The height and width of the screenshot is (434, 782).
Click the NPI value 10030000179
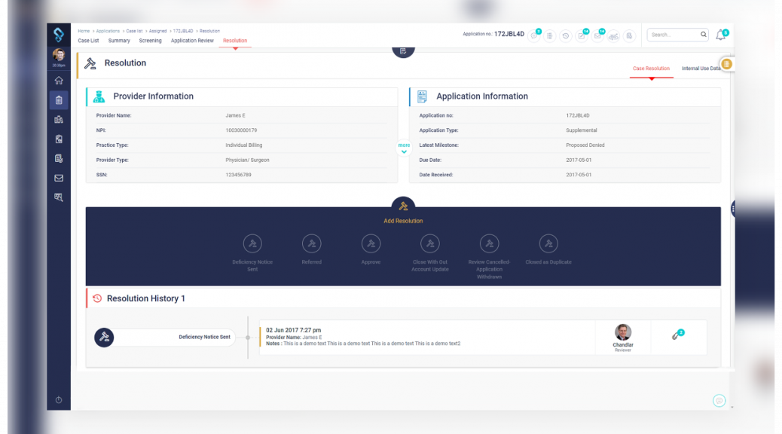pos(241,130)
